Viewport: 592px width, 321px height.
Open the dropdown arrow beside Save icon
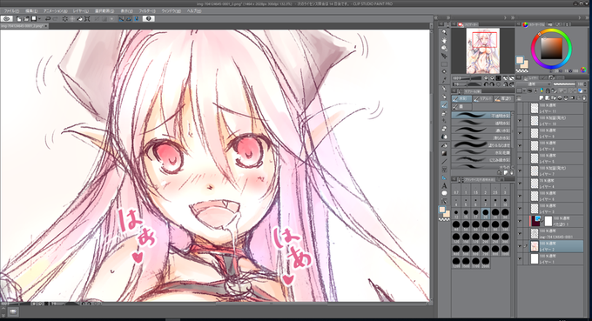coord(39,18)
